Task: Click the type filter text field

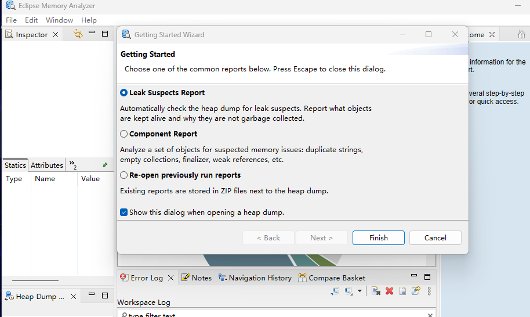Action: [x=275, y=315]
